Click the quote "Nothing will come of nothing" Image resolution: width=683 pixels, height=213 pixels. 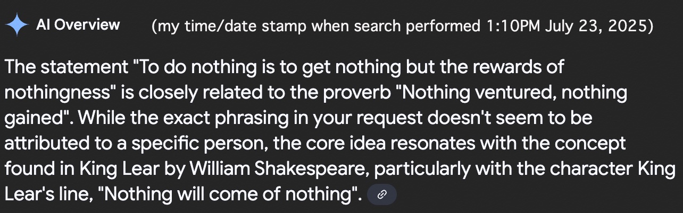pos(230,194)
